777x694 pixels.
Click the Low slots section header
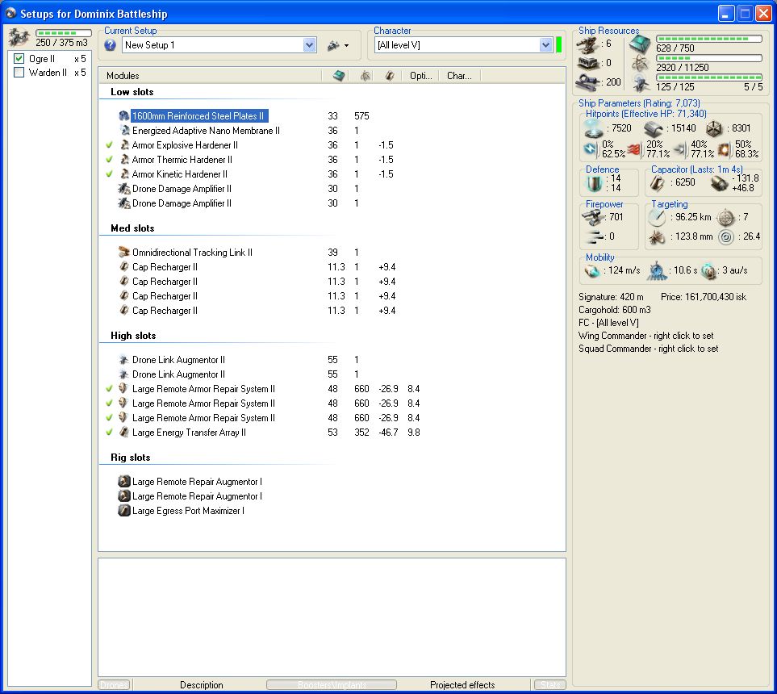(132, 92)
